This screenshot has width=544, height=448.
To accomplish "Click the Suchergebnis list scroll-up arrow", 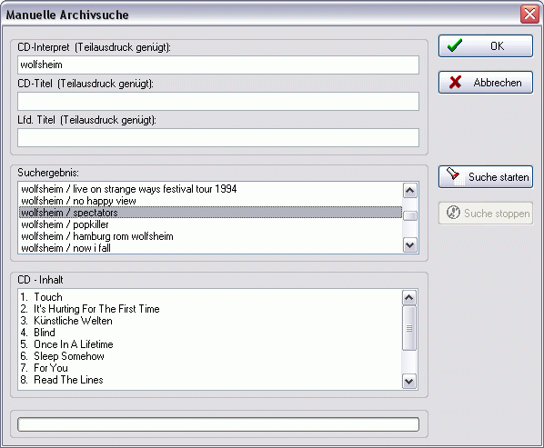I will pyautogui.click(x=409, y=190).
